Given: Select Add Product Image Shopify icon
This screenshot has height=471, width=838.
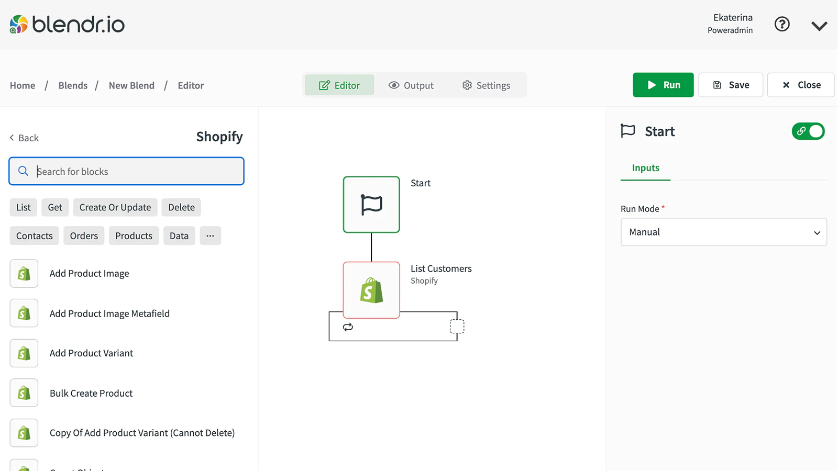Looking at the screenshot, I should [24, 273].
